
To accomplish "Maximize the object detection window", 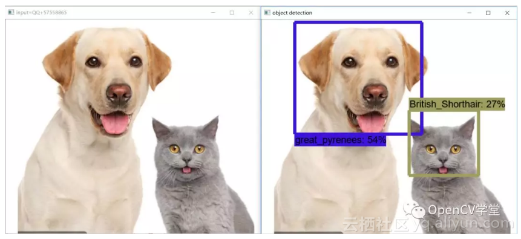I will (x=488, y=13).
